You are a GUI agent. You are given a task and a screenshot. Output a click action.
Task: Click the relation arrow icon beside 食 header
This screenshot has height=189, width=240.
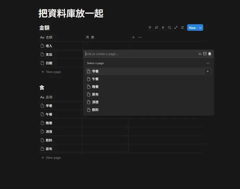click(87, 37)
